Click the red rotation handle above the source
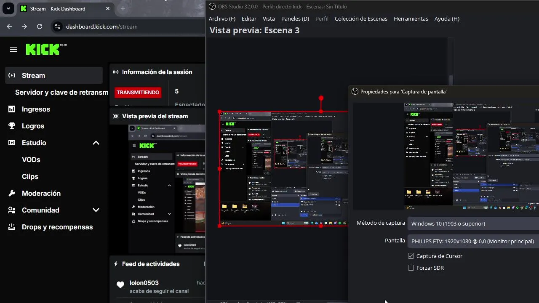The height and width of the screenshot is (303, 539). point(321,98)
